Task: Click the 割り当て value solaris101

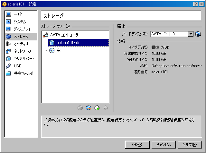Action: coord(160,72)
